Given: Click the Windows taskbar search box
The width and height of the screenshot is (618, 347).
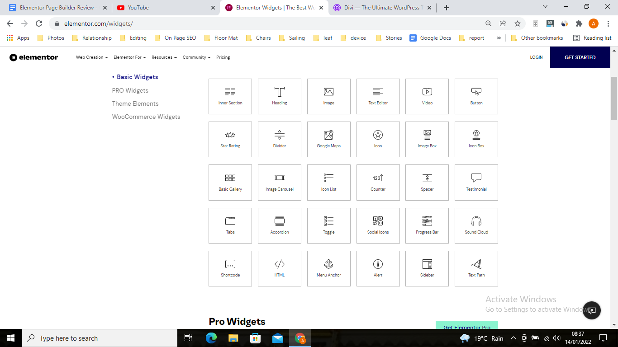Looking at the screenshot, I should pos(100,338).
